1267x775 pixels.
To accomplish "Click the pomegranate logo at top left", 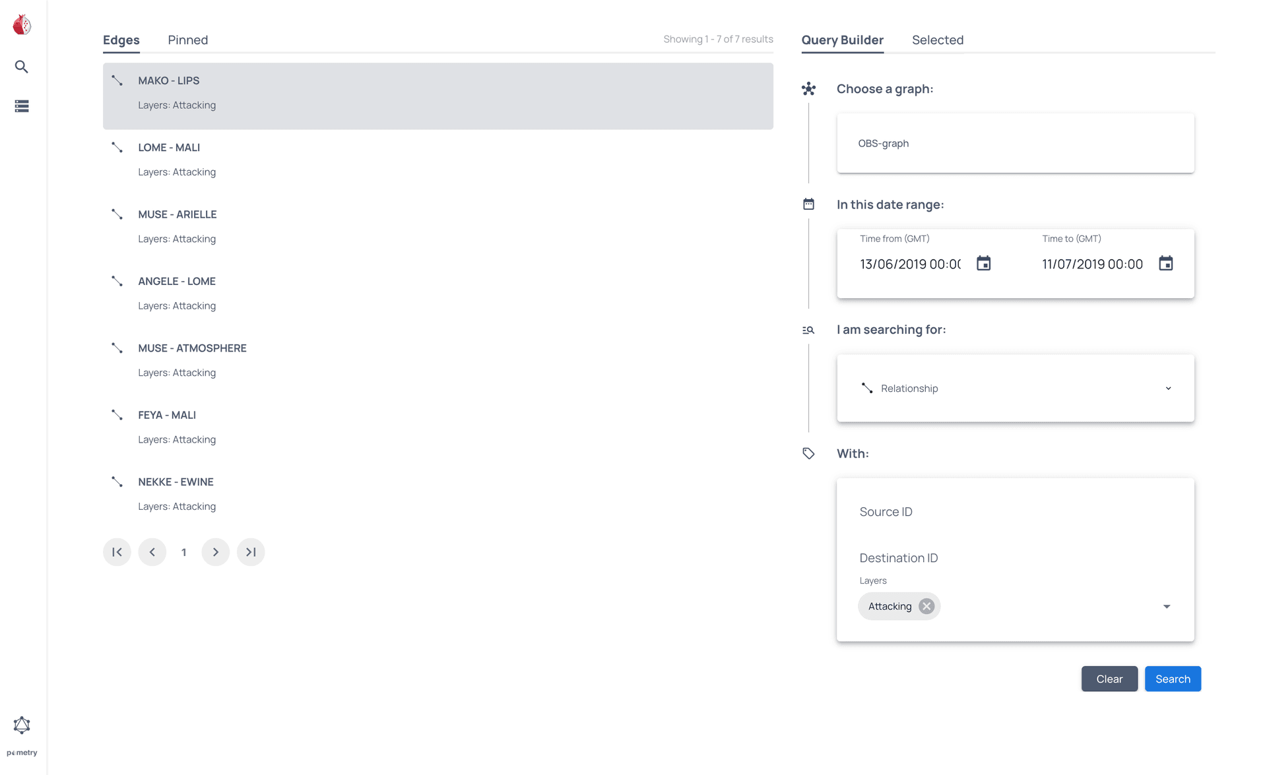I will (22, 24).
